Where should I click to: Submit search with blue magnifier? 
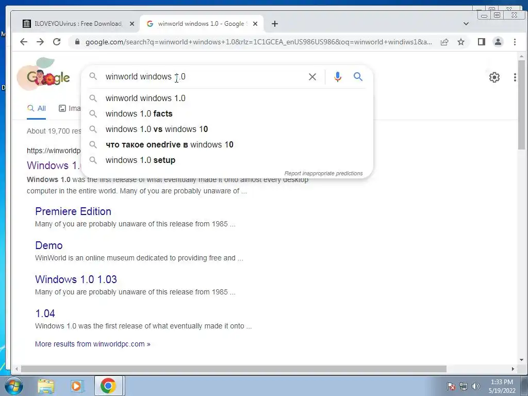[358, 77]
